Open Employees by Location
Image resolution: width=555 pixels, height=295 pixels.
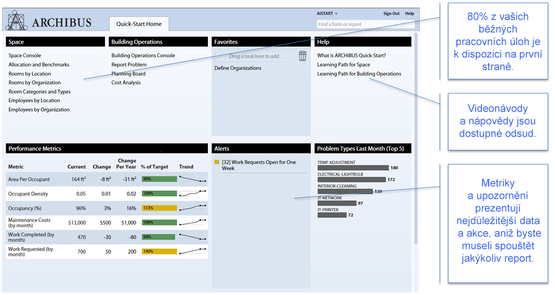pos(34,101)
